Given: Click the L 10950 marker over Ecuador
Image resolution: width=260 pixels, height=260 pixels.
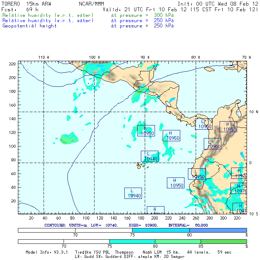Looking at the screenshot, I should [x=197, y=174].
